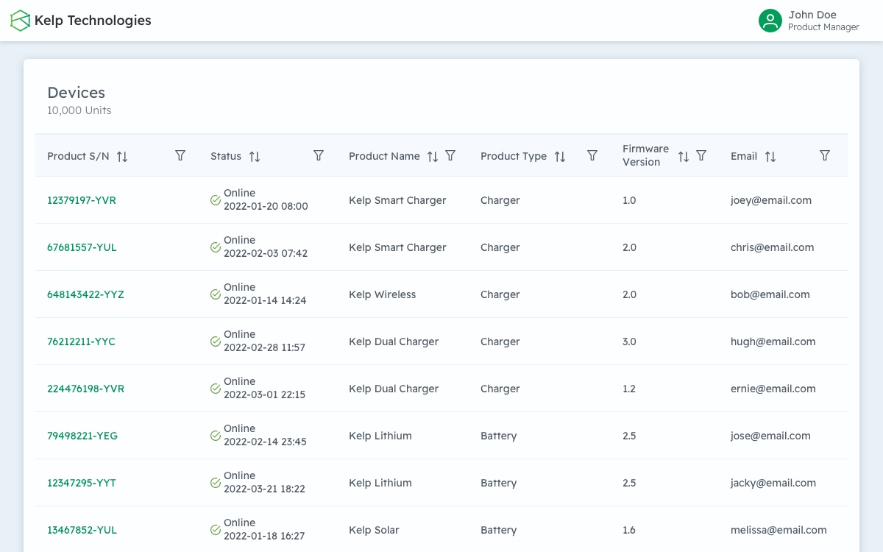Click Charger type for bob@email.com row
The width and height of the screenshot is (883, 552).
point(500,294)
